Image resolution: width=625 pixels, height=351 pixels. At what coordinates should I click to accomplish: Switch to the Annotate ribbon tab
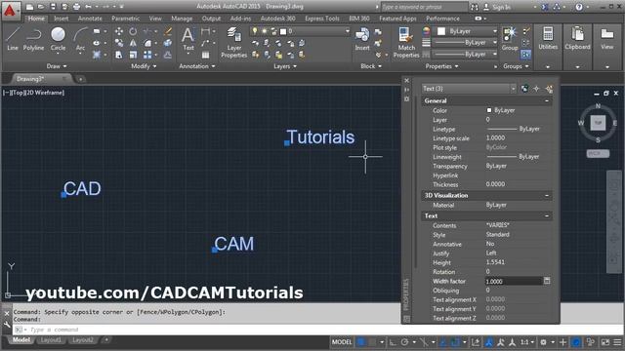click(x=90, y=19)
